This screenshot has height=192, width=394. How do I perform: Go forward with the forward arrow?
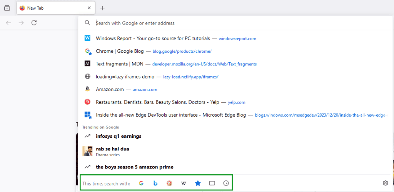22,23
